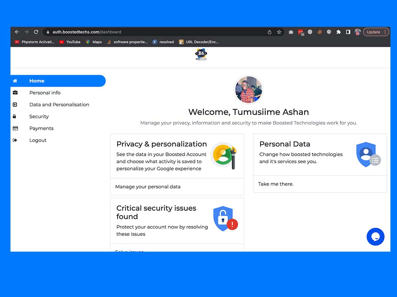Open the URL Decoder/Enc... bookmark
The width and height of the screenshot is (397, 297).
click(x=199, y=42)
